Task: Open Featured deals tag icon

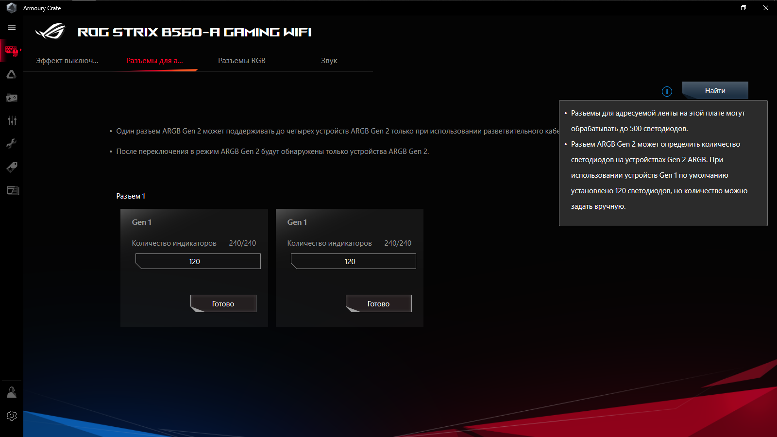Action: click(12, 167)
